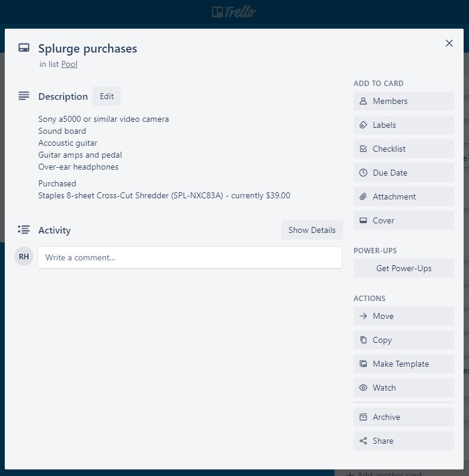Copy the Splurge purchases card
Screen dimensions: 469x476
403,340
